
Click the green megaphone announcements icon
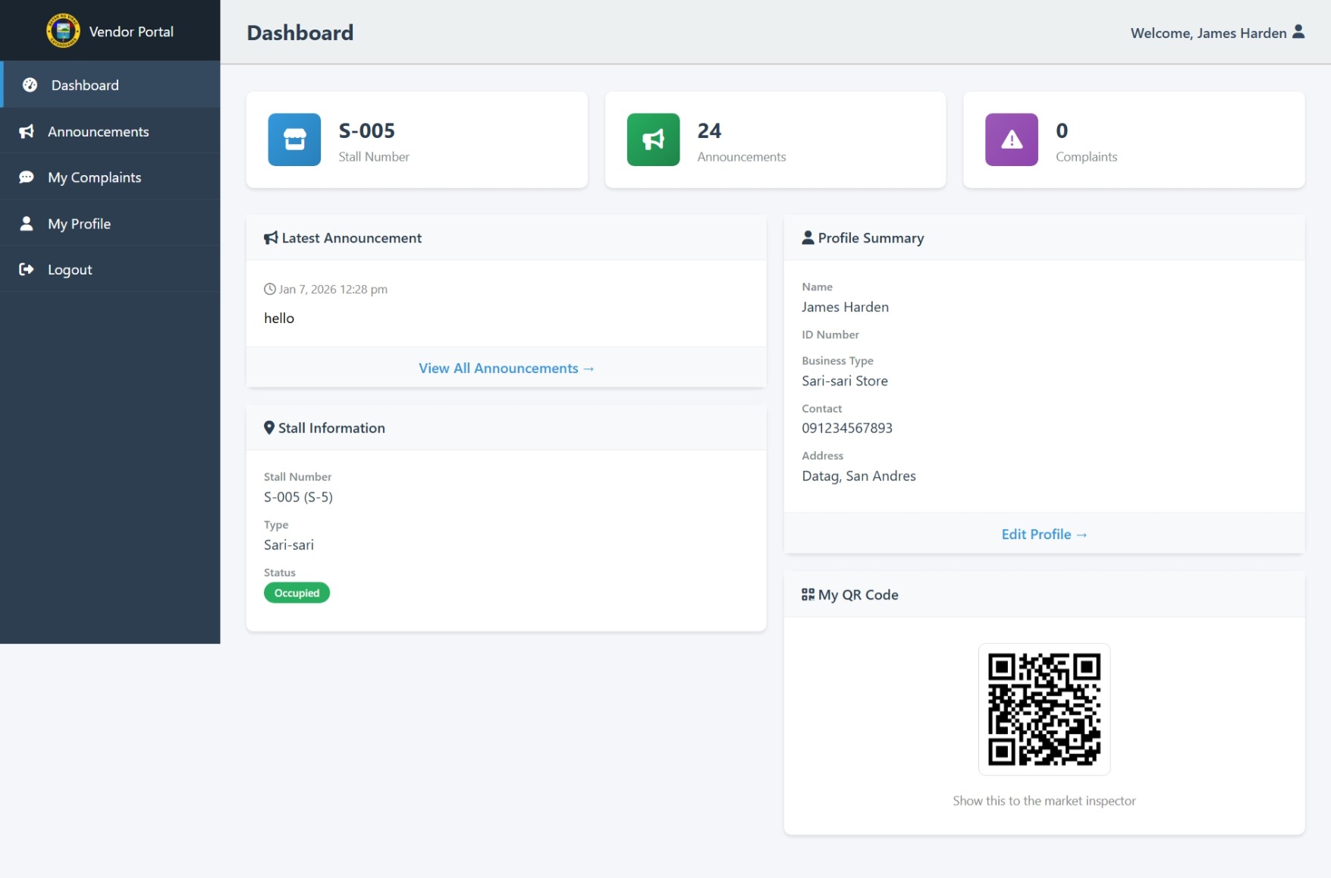pyautogui.click(x=653, y=140)
